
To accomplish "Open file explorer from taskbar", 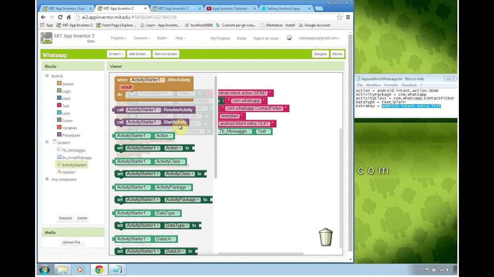I will (x=63, y=270).
